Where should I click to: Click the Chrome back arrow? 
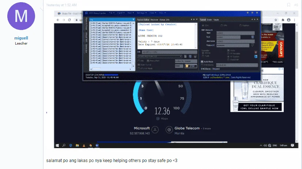point(58,20)
